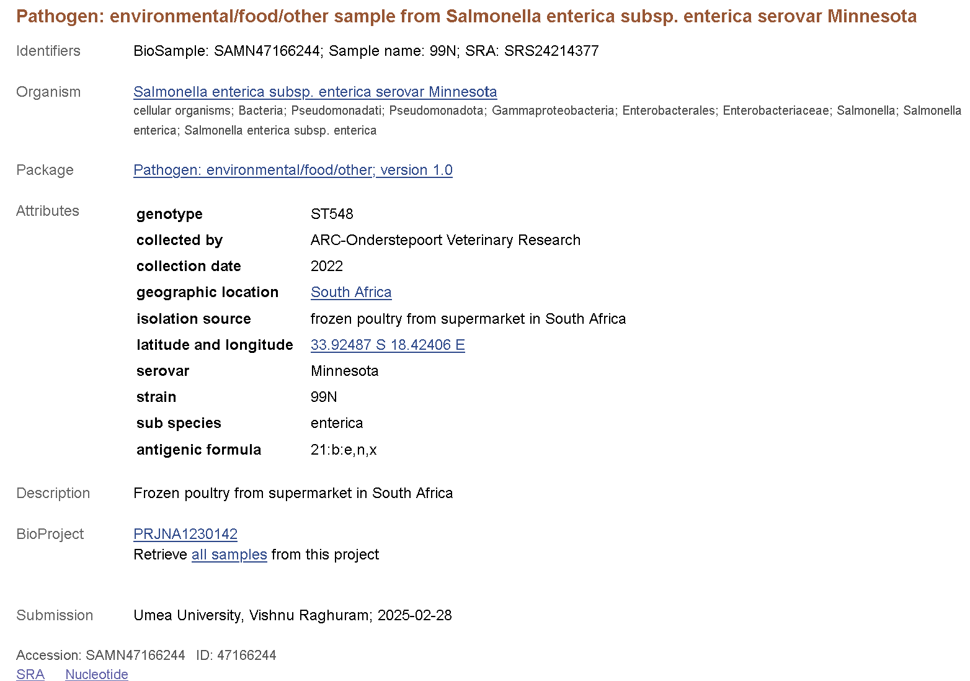Click the collection date value 2022
The width and height of the screenshot is (970, 681).
click(x=327, y=266)
